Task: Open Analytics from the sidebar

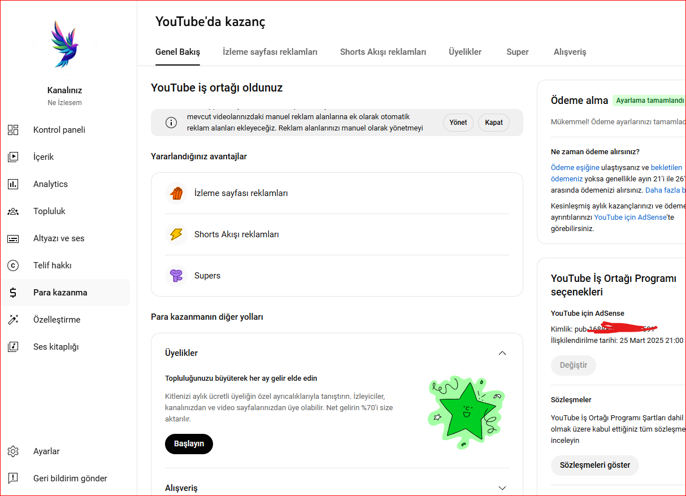Action: point(65,184)
